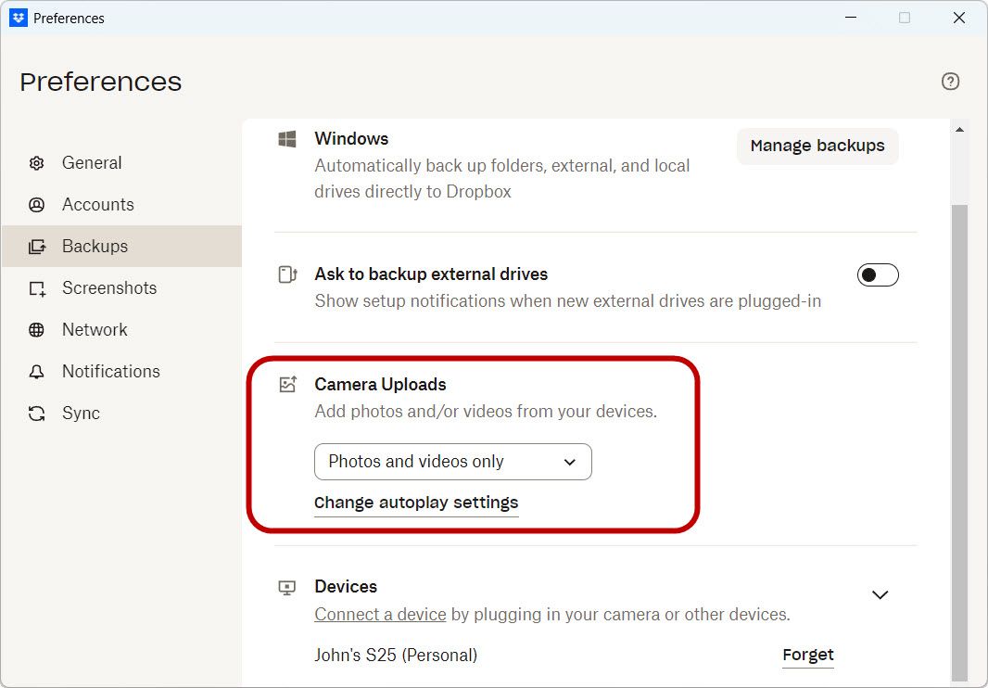The image size is (988, 688).
Task: Open the Backups preferences tab
Action: [x=95, y=247]
